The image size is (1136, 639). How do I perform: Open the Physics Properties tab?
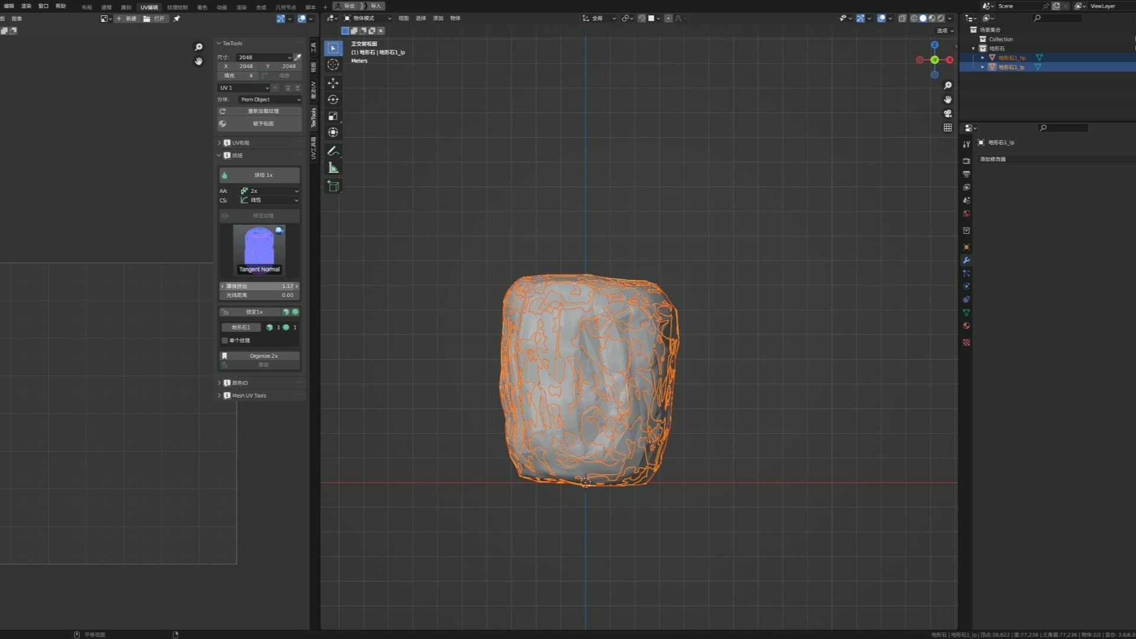coord(966,286)
